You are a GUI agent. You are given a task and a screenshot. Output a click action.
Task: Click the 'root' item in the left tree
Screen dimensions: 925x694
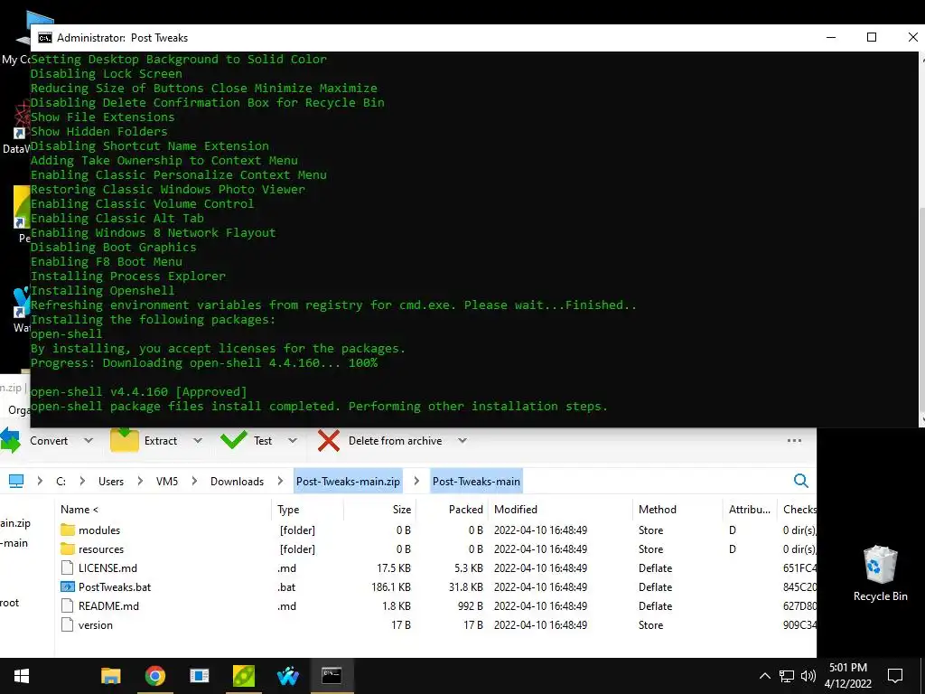(x=9, y=603)
